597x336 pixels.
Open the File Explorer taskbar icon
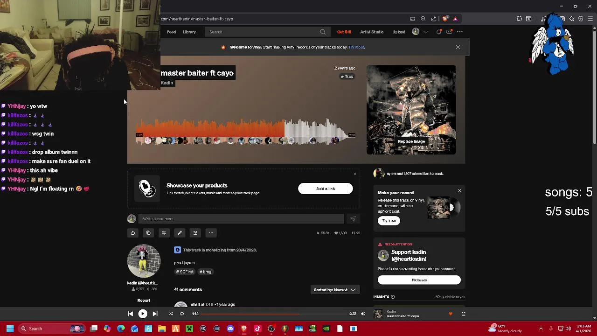point(162,329)
